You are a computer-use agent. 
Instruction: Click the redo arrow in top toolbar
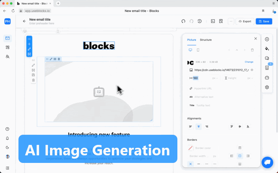pyautogui.click(x=191, y=21)
